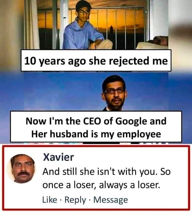Click the "once a loser, always a loser" line

coord(101,185)
